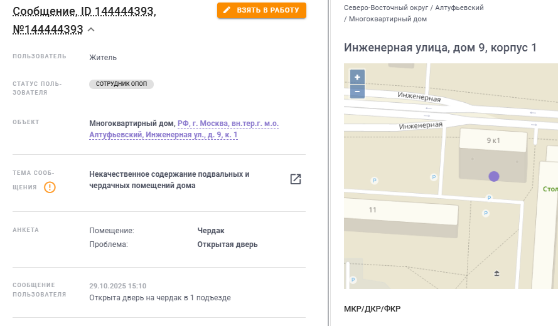
Task: Zoom in on the map
Action: [357, 77]
